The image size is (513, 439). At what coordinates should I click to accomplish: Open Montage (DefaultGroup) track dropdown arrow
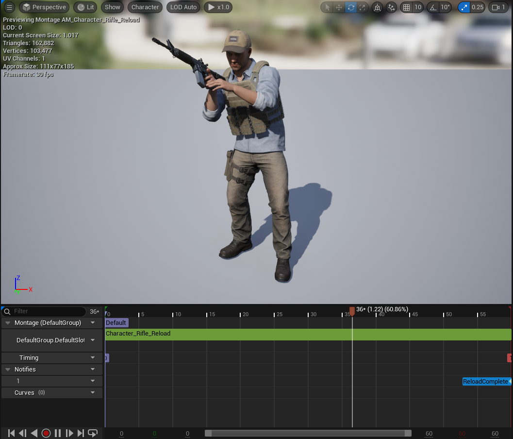93,323
